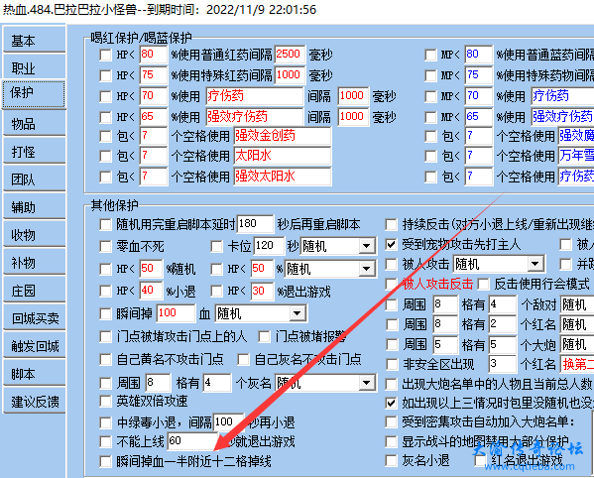
Task: Expand the 被人攻击 随机 dropdown
Action: [535, 264]
